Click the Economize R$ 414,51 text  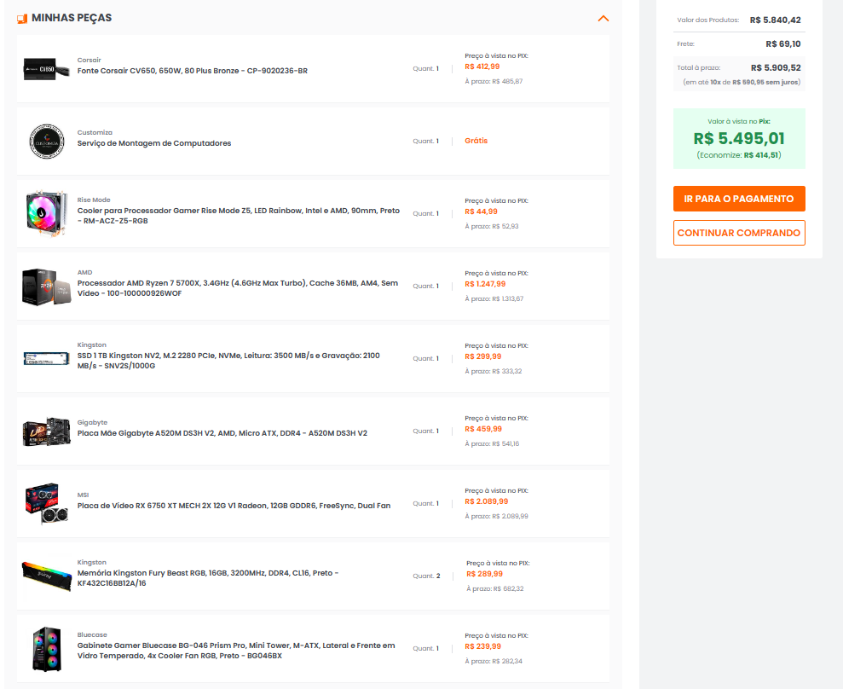[x=739, y=155]
